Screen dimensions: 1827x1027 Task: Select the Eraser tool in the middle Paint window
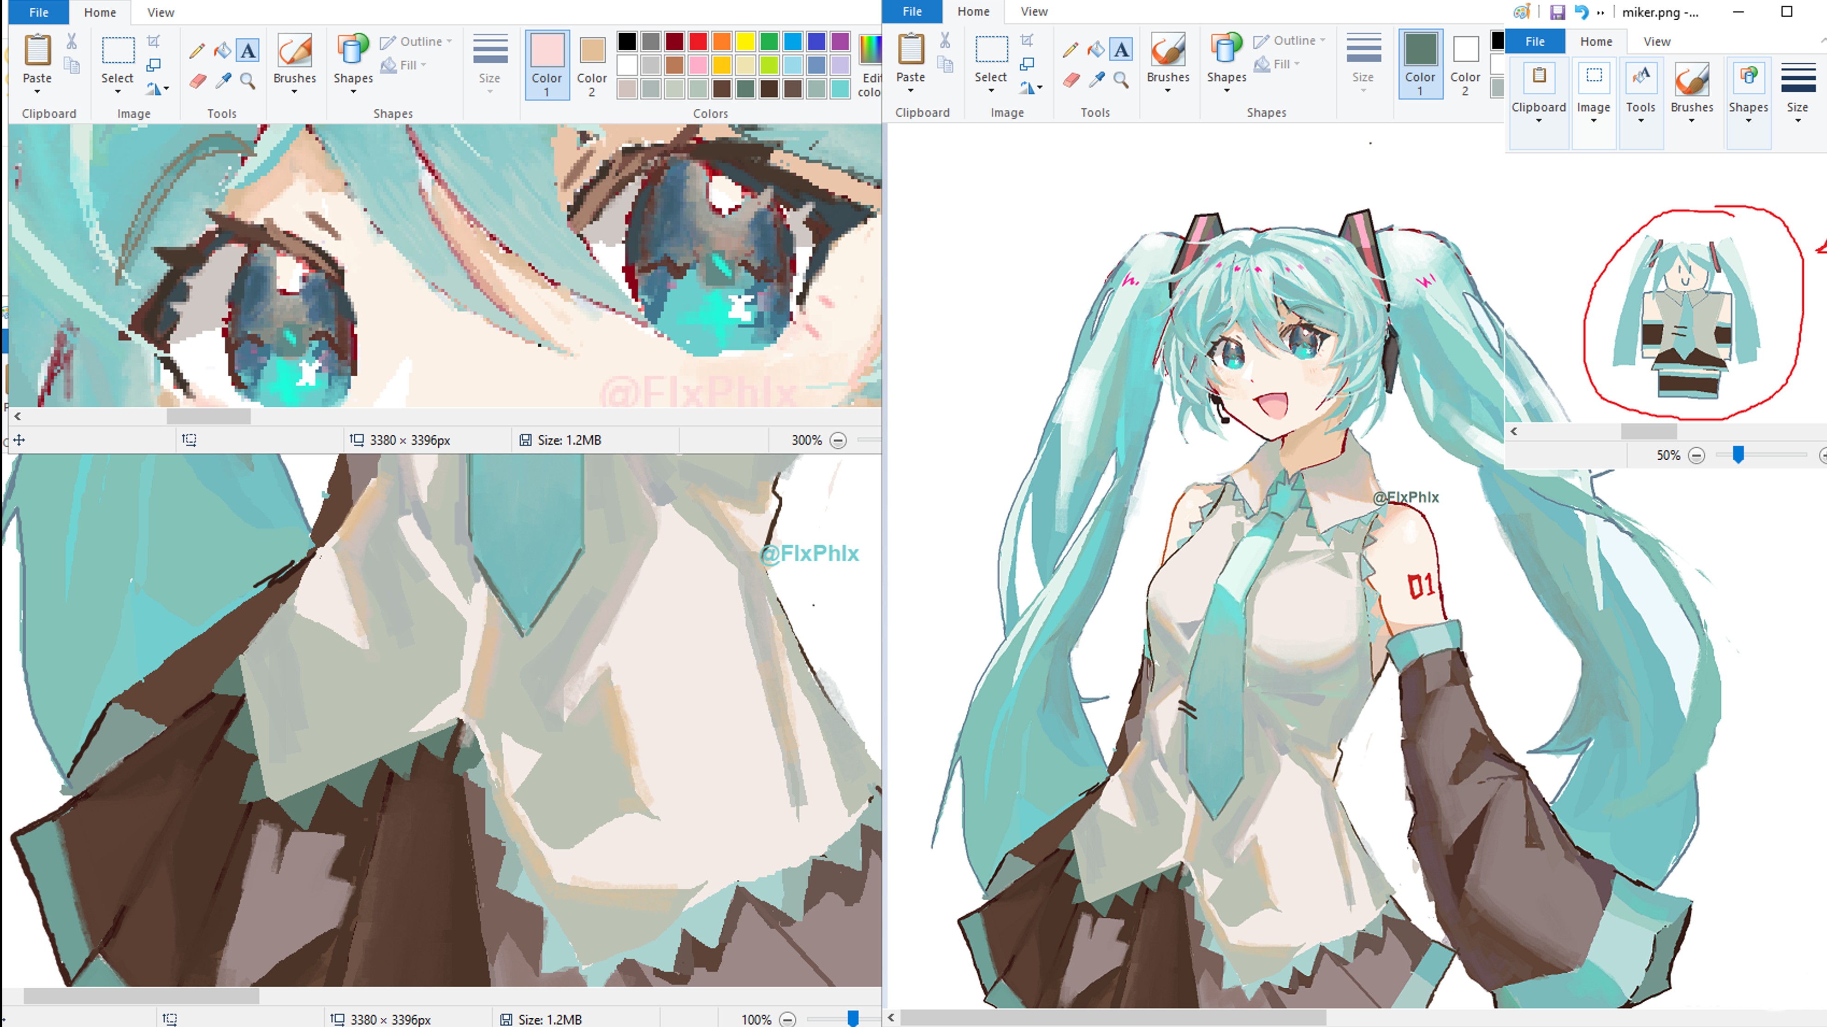tap(1071, 80)
